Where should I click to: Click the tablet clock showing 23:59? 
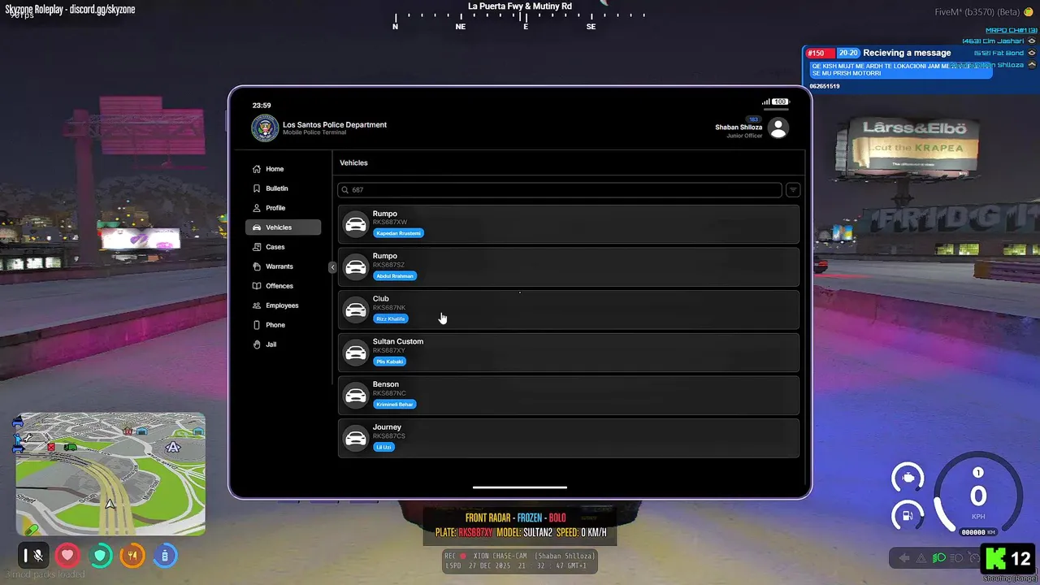262,106
